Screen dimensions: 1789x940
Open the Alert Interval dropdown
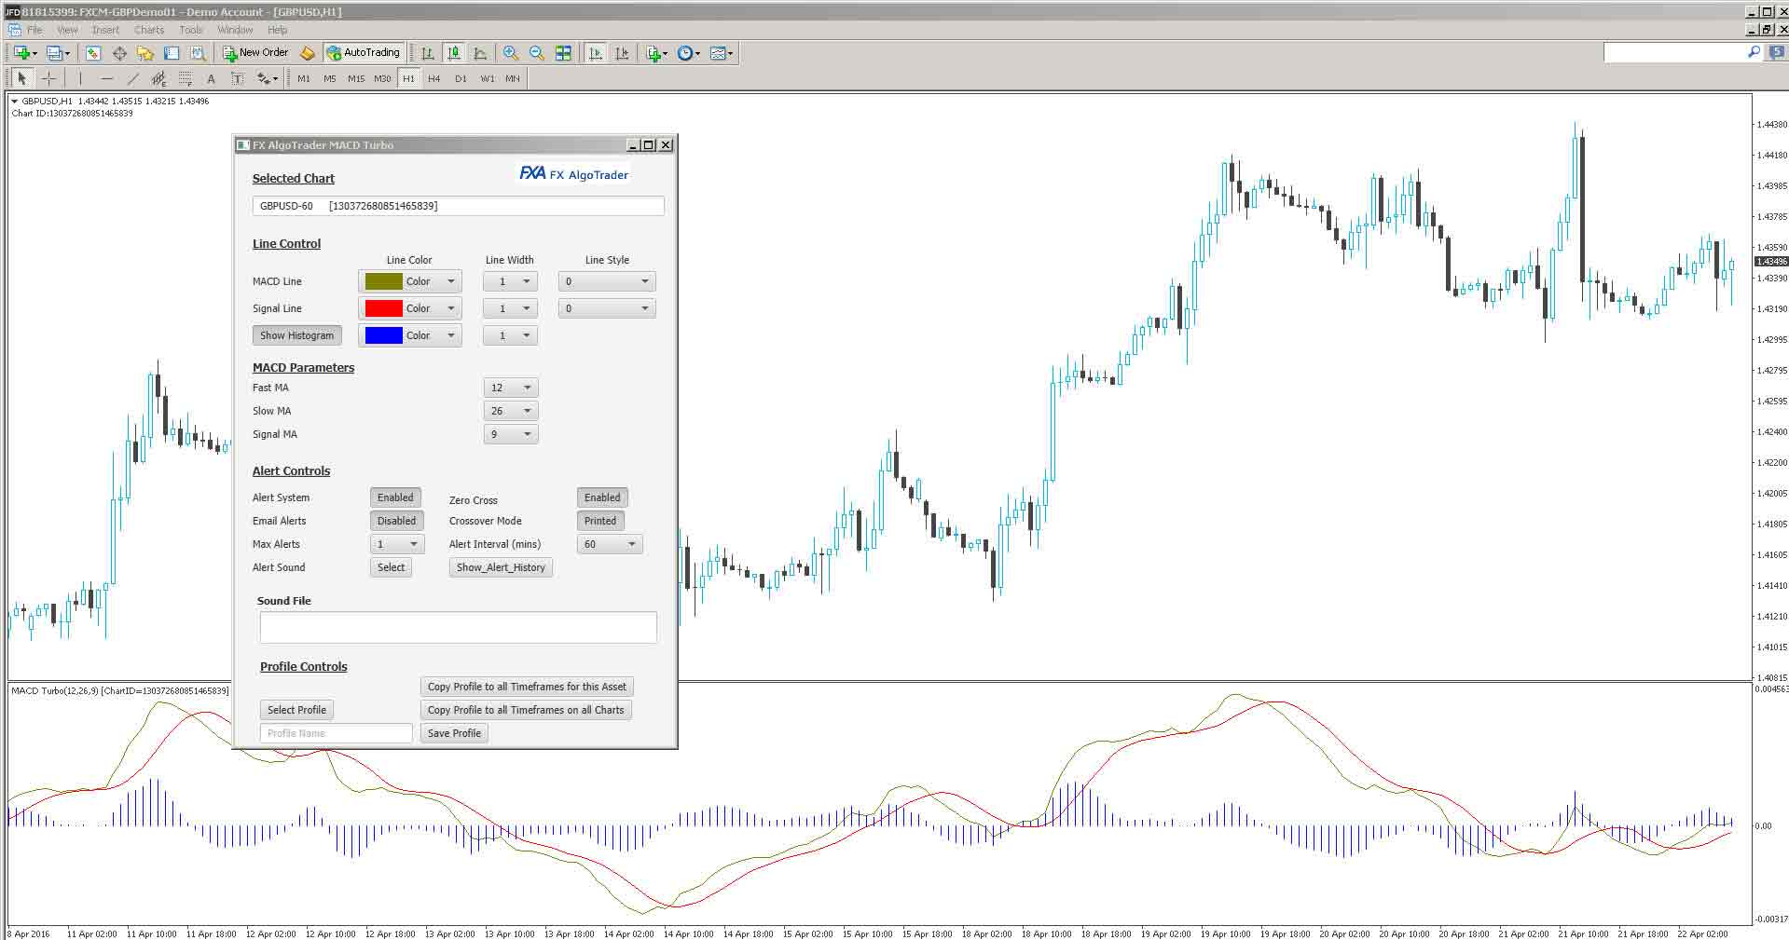tap(609, 544)
